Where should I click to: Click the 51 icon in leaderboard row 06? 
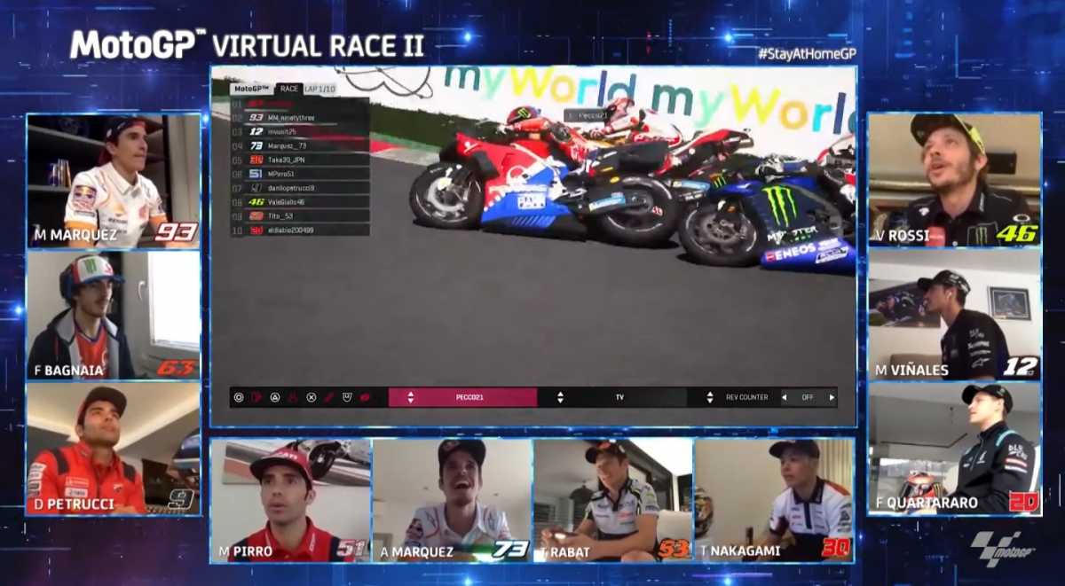[256, 174]
